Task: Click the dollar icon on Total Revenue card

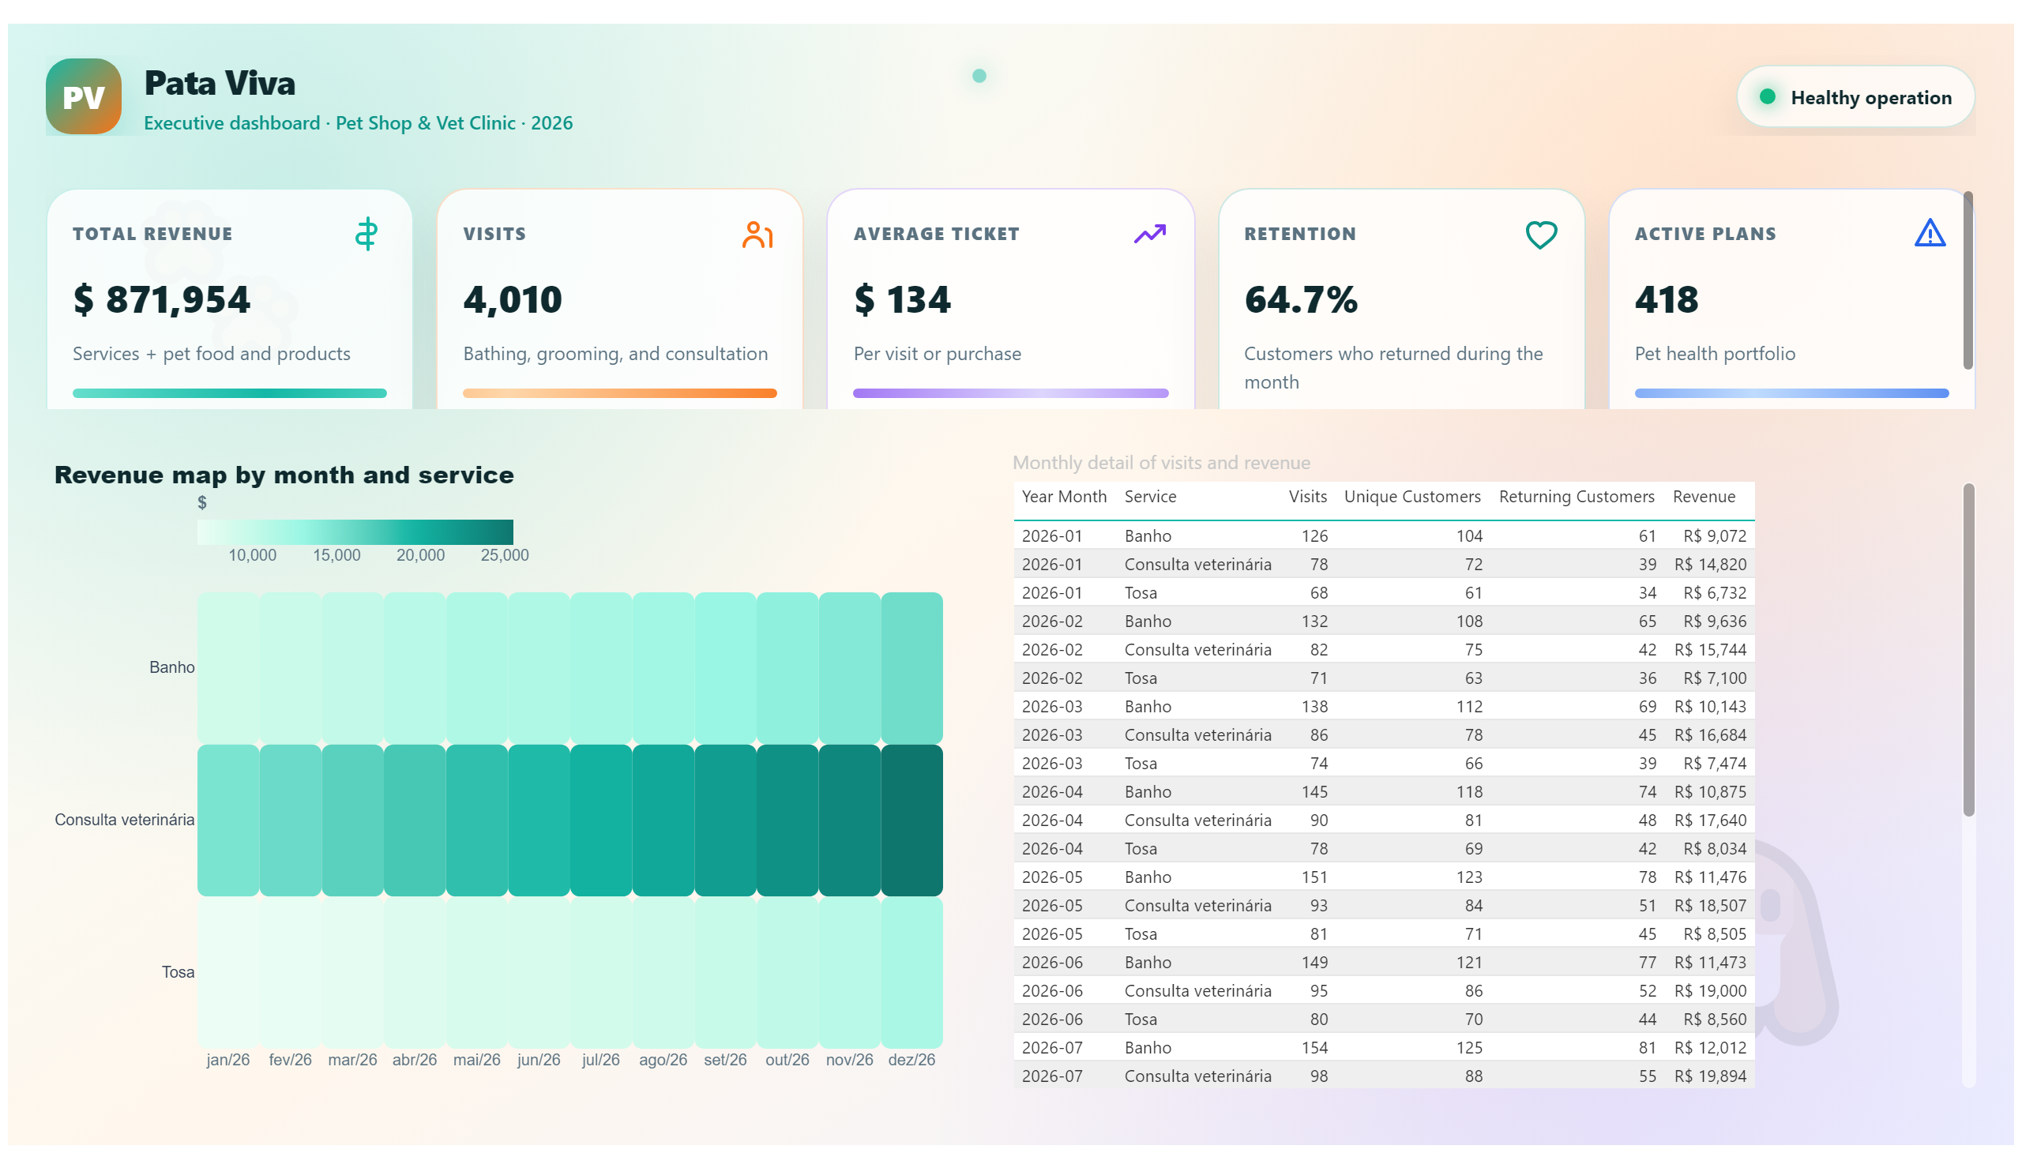Action: [366, 235]
